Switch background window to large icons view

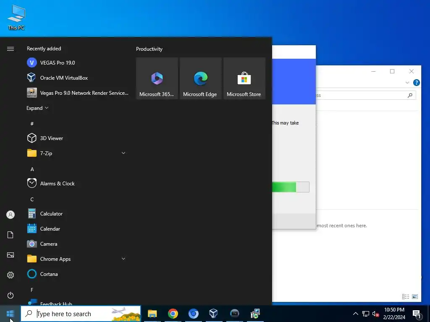tap(415, 296)
